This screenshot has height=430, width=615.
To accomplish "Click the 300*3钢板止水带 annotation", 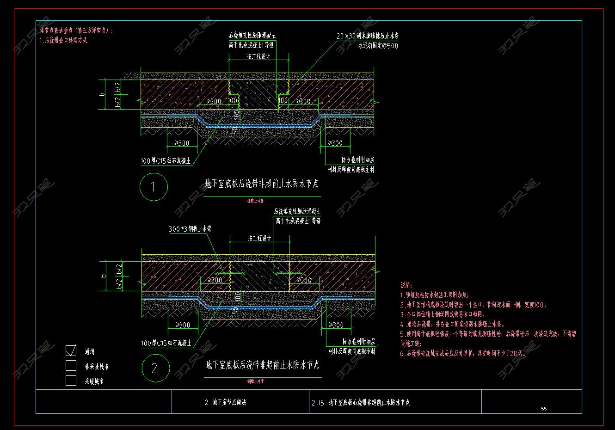I will [191, 229].
